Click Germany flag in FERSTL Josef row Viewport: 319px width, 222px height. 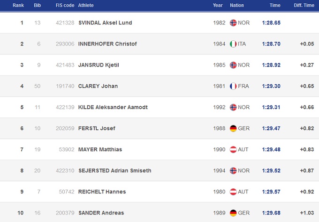[233, 128]
